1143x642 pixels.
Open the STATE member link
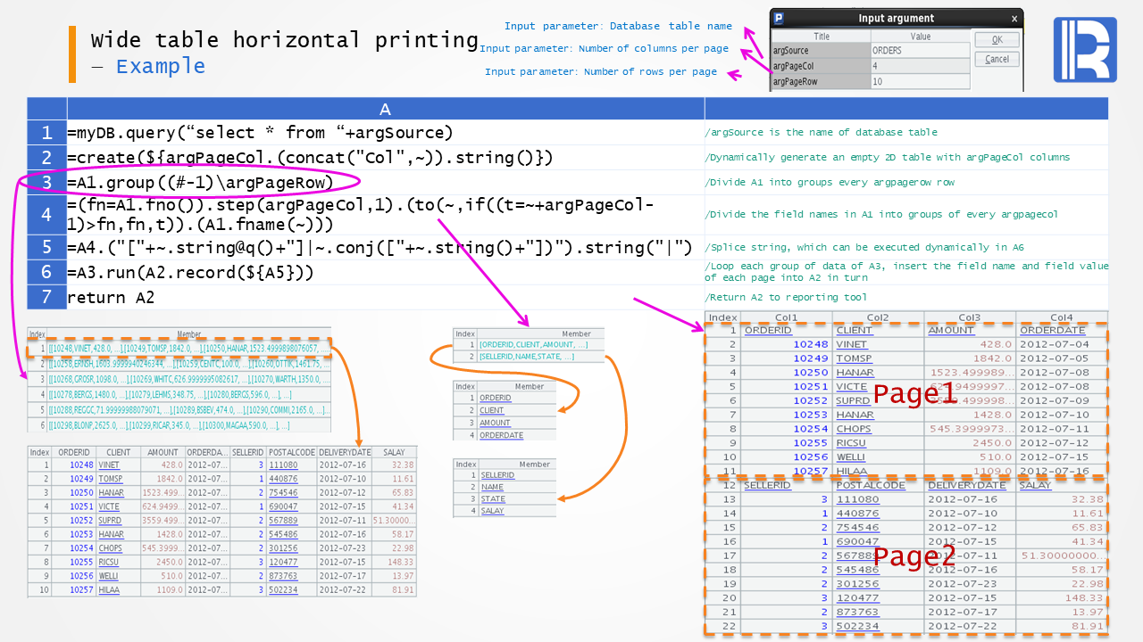pos(493,499)
